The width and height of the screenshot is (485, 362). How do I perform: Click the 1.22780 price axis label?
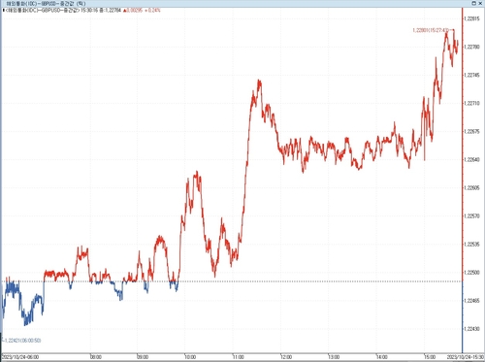[471, 47]
